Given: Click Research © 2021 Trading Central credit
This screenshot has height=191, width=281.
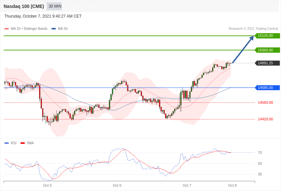Looking at the screenshot, I should pos(253,29).
